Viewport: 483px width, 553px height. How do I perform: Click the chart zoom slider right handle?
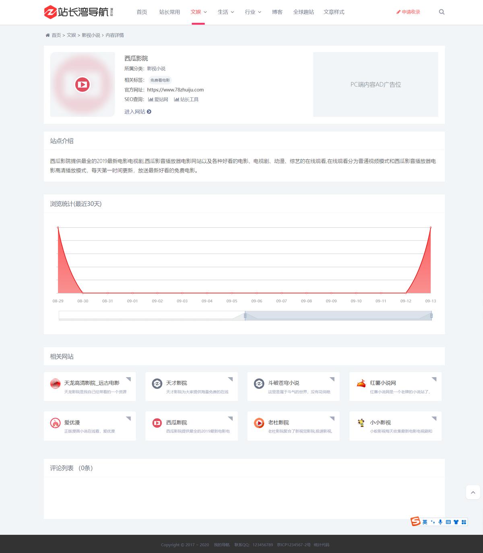(431, 316)
